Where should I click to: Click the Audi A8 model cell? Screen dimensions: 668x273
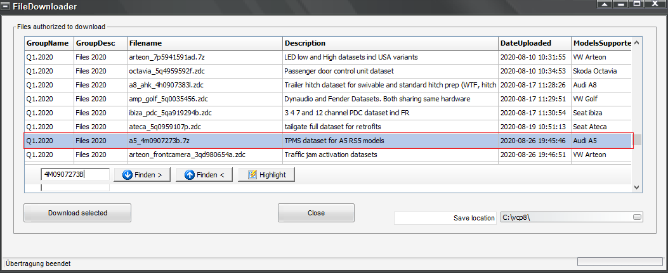click(x=601, y=85)
